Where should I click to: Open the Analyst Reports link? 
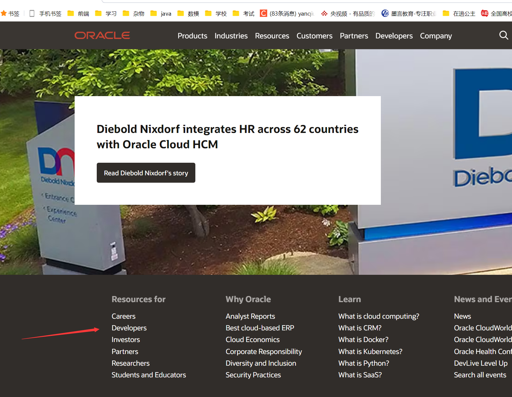pyautogui.click(x=250, y=316)
